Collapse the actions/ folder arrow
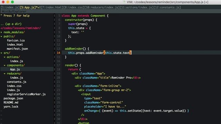This screenshot has width=221, height=124. [x=4, y=57]
